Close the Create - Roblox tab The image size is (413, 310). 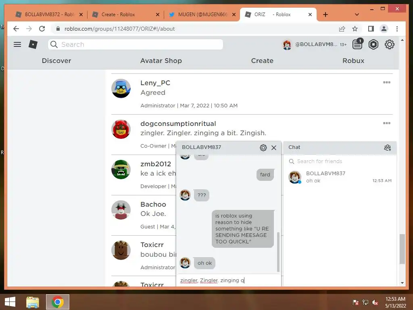pyautogui.click(x=158, y=15)
